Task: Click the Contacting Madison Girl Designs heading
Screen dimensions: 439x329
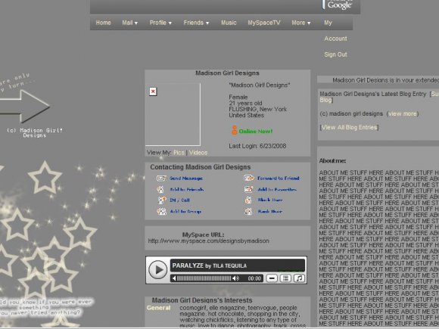Action: [200, 167]
